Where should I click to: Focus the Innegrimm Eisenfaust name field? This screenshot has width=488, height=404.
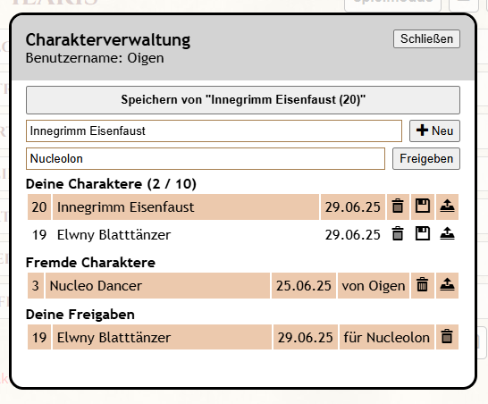coord(214,130)
